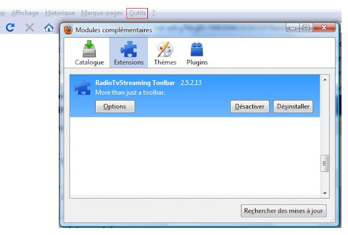
Task: Click the scrollbar down arrow in extensions list
Action: pyautogui.click(x=325, y=193)
